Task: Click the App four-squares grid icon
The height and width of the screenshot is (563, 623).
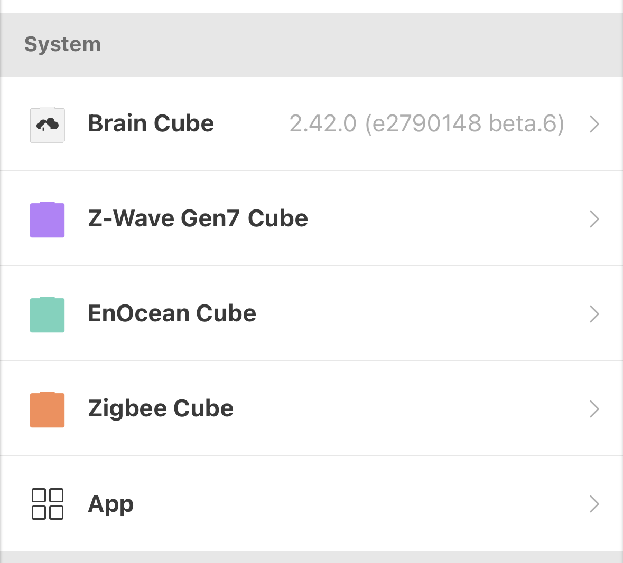Action: pyautogui.click(x=47, y=504)
